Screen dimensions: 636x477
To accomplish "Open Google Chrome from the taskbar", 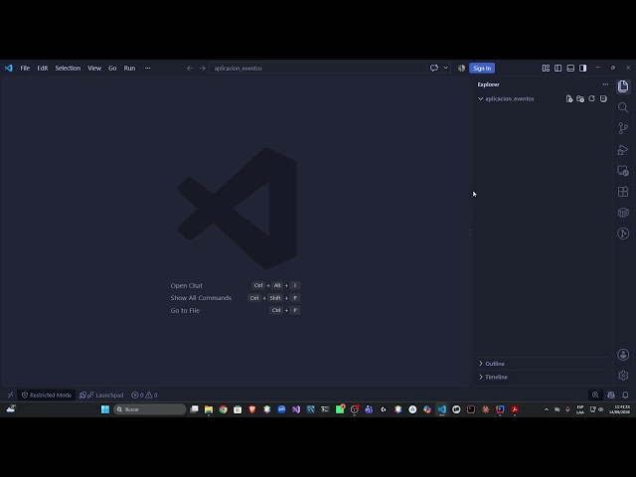I will click(223, 409).
